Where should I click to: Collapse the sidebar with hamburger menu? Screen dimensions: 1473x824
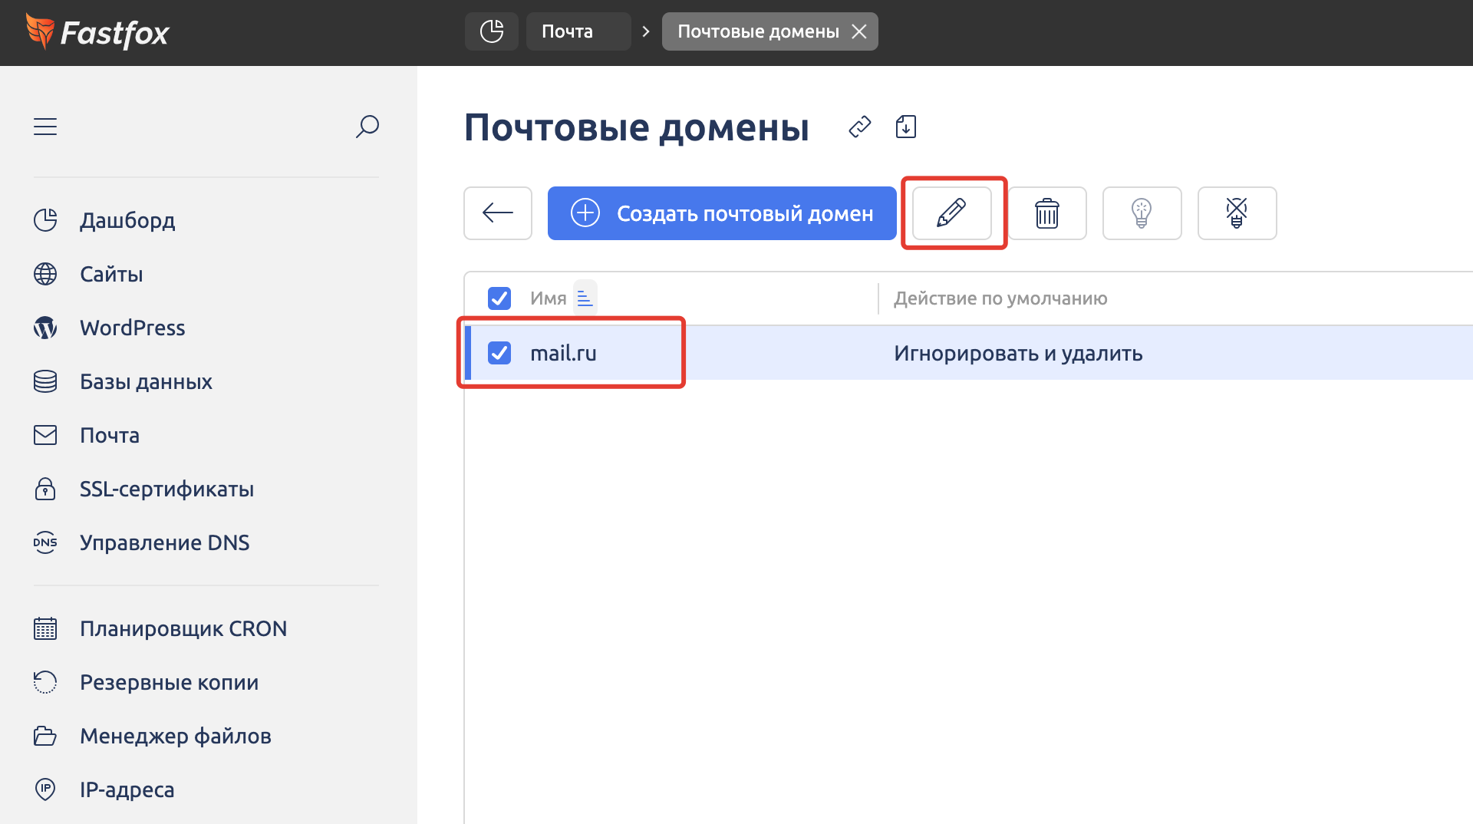(45, 127)
